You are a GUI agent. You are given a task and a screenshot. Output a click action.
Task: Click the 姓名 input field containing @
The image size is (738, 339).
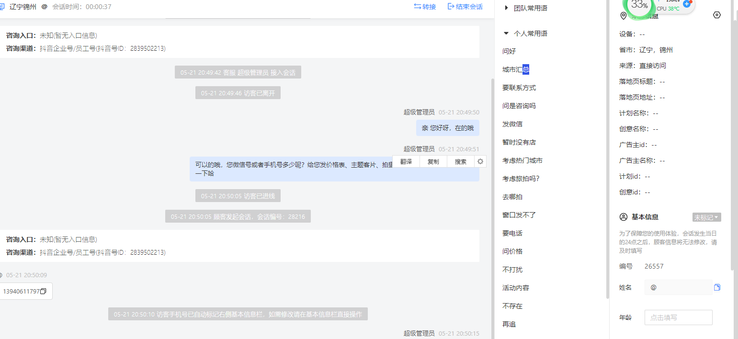(x=678, y=287)
